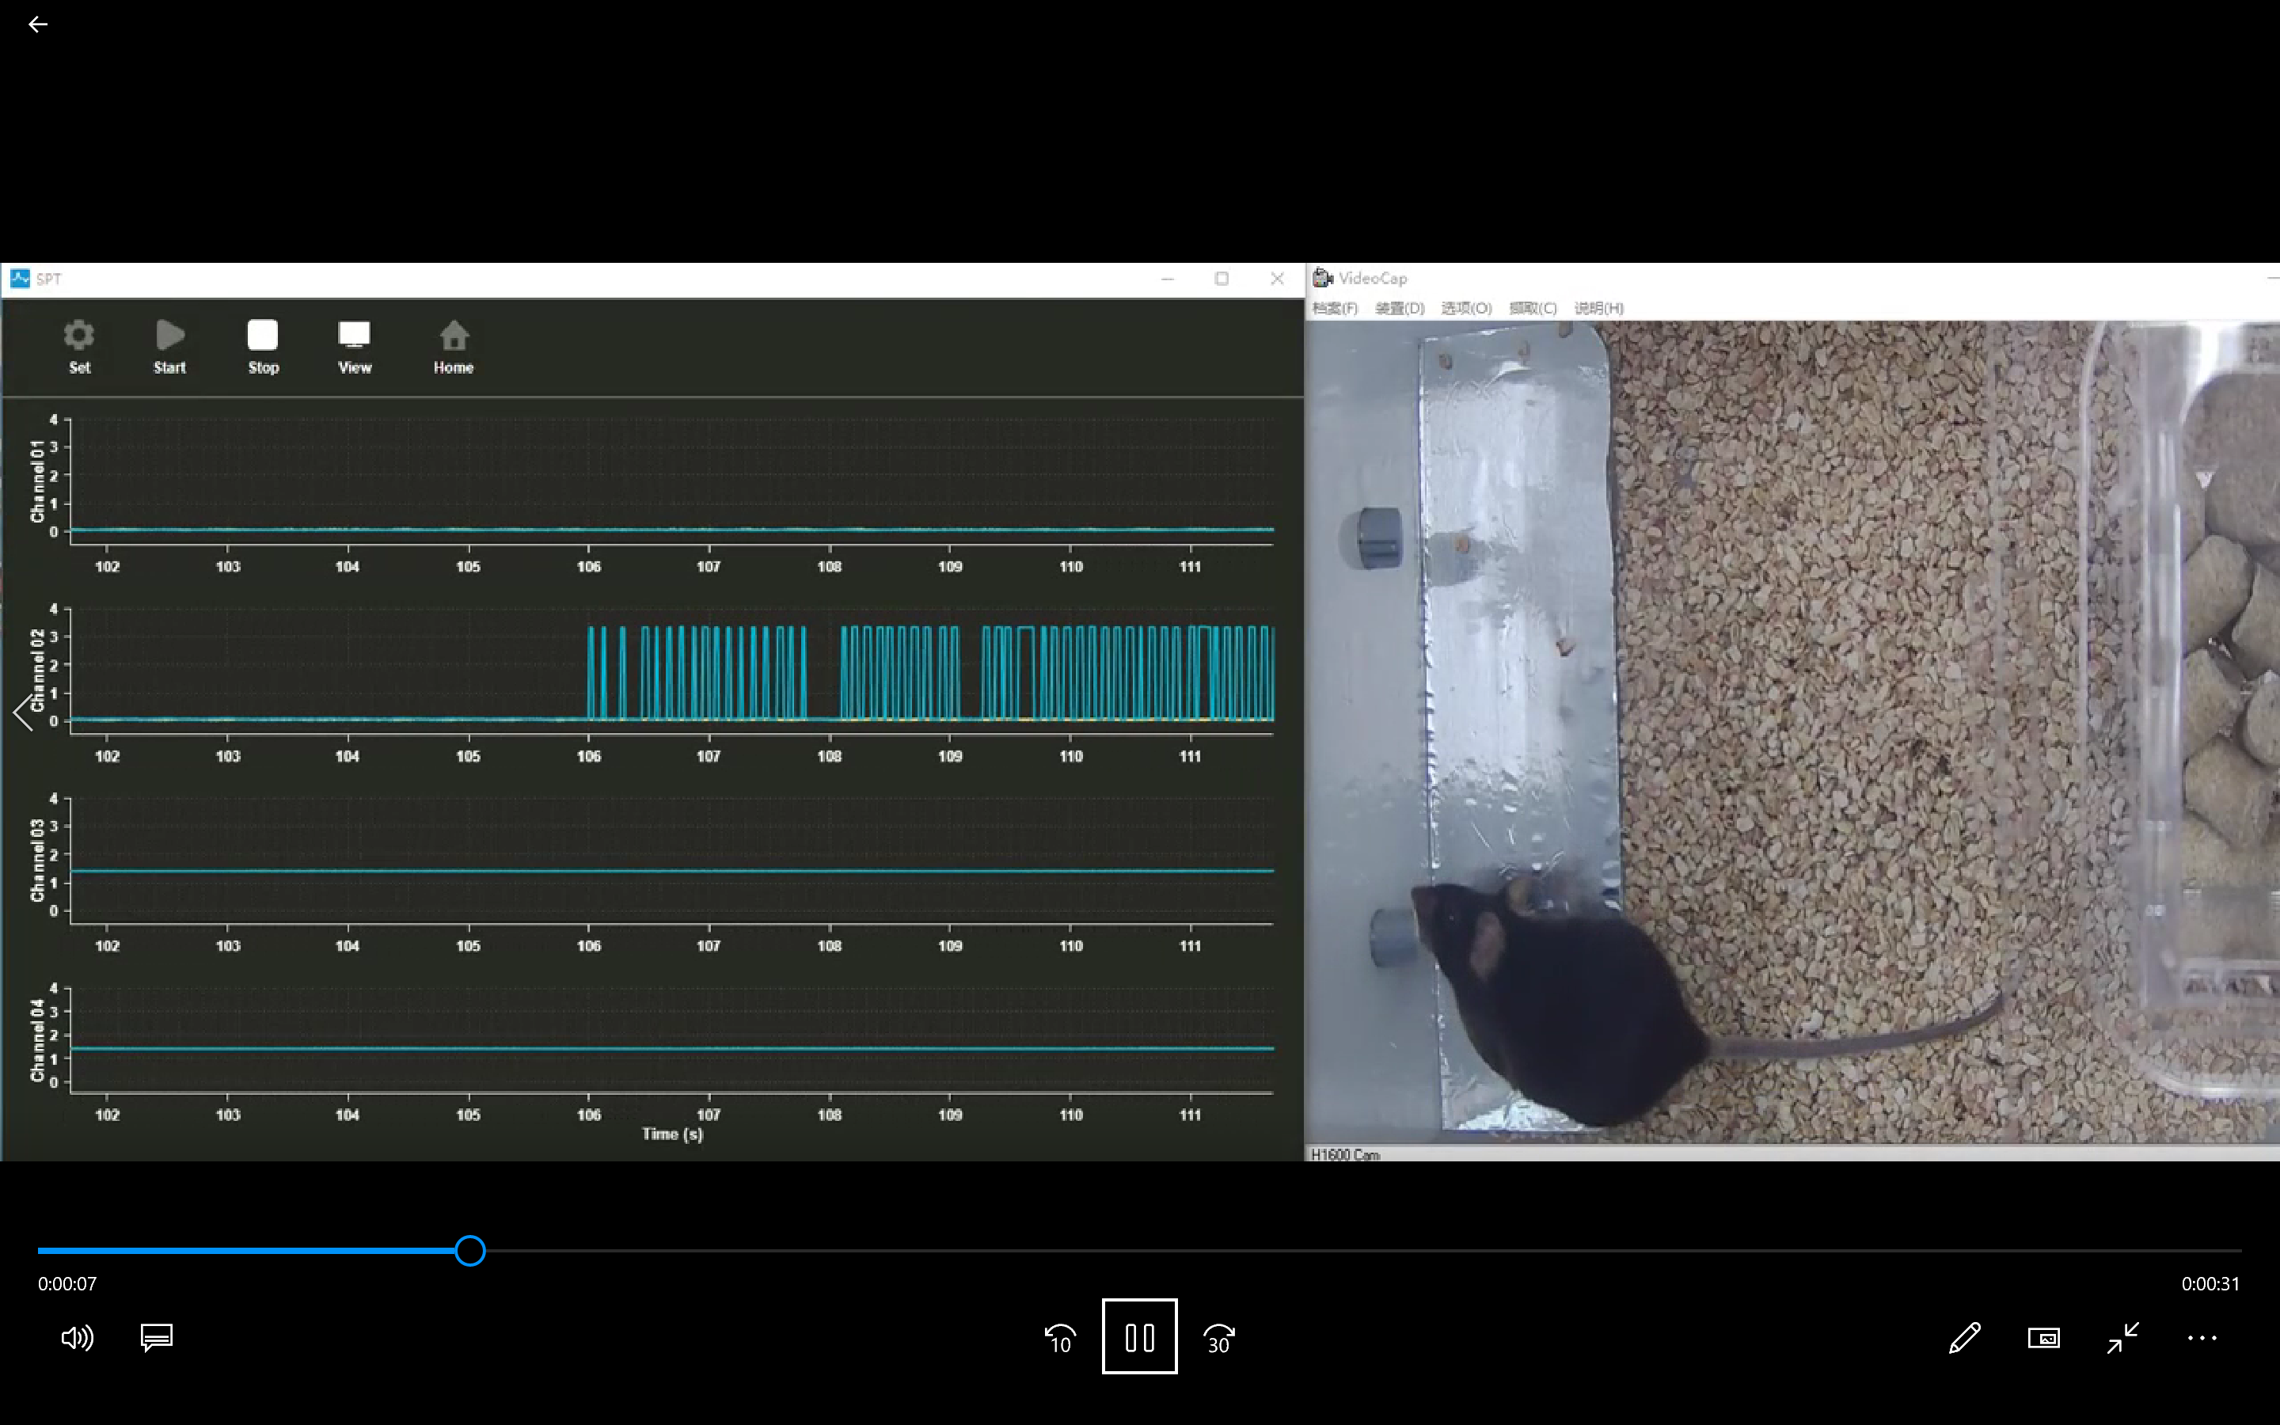The width and height of the screenshot is (2280, 1425).
Task: Click the Stop recording icon in SPT
Action: [x=263, y=346]
